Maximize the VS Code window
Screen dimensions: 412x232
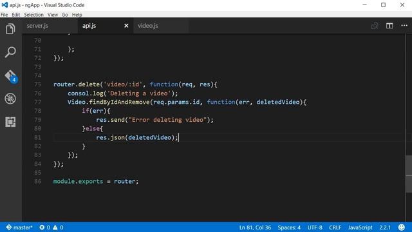[384, 5]
